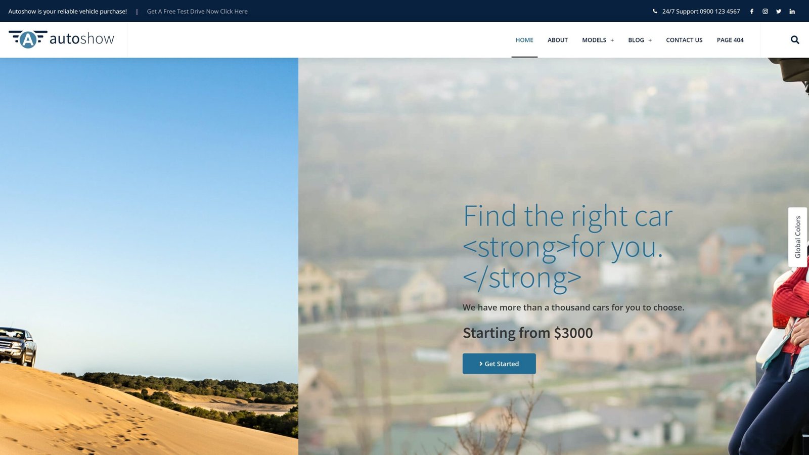Viewport: 809px width, 455px height.
Task: Click the Models menu label
Action: (594, 40)
